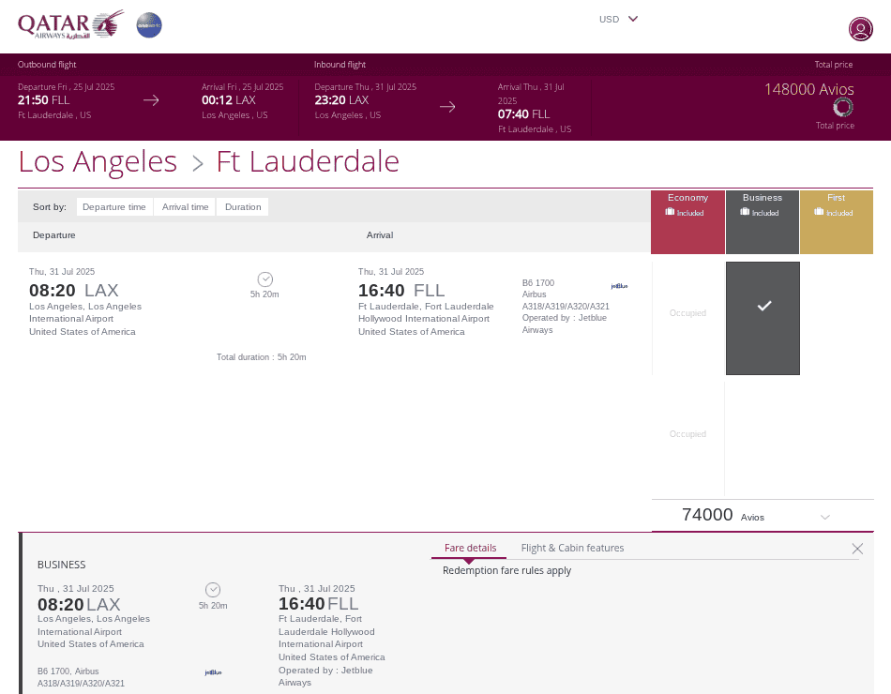Open the USD currency dropdown
Image resolution: width=891 pixels, height=694 pixels.
[619, 19]
